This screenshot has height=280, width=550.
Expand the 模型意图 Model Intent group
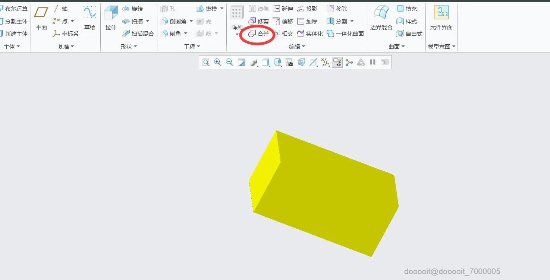click(x=442, y=47)
